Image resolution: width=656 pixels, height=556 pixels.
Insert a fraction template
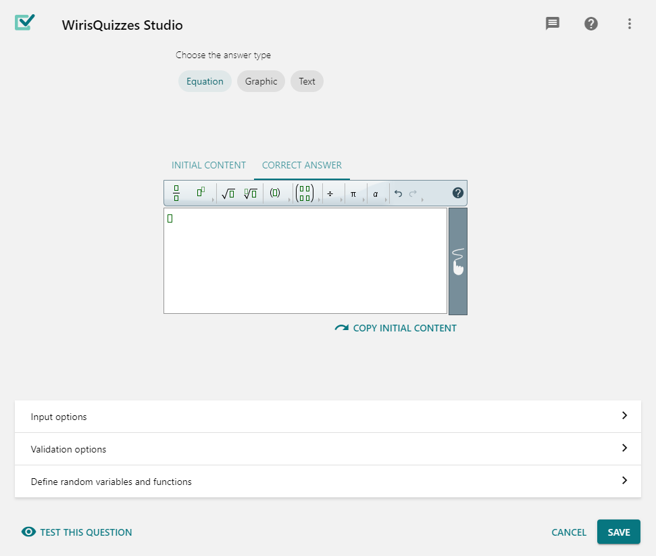click(x=176, y=193)
